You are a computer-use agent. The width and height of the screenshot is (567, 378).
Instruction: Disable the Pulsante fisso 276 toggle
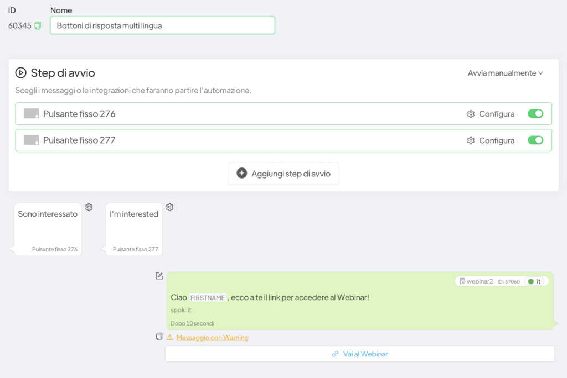535,114
